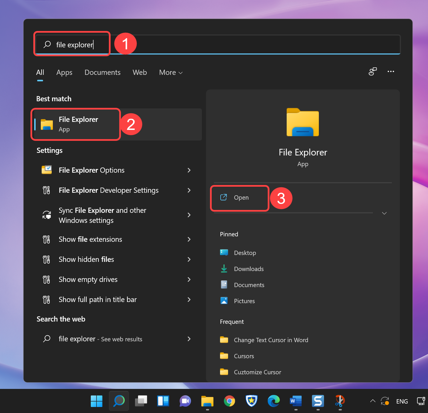Click the File Explorer folder icon in Best match
This screenshot has width=428, height=413.
coord(47,124)
